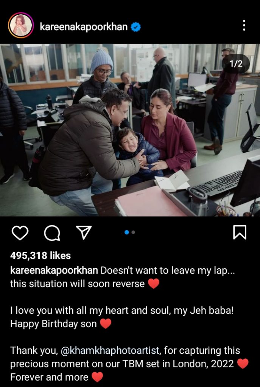Image resolution: width=260 pixels, height=387 pixels.
Task: Tap the blue verified badge
Action: pyautogui.click(x=136, y=27)
